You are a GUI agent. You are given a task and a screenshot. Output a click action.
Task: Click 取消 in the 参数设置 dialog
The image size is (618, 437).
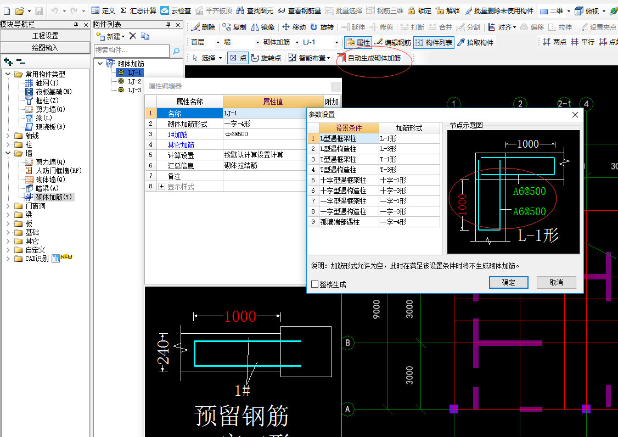[557, 282]
